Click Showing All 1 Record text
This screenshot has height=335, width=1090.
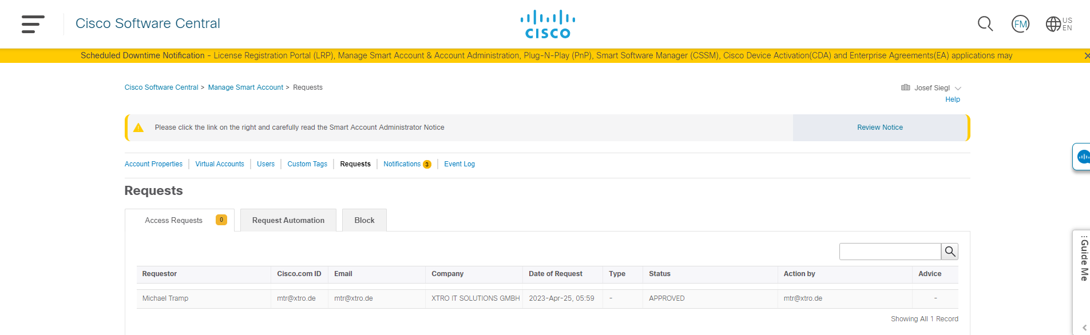tap(925, 319)
